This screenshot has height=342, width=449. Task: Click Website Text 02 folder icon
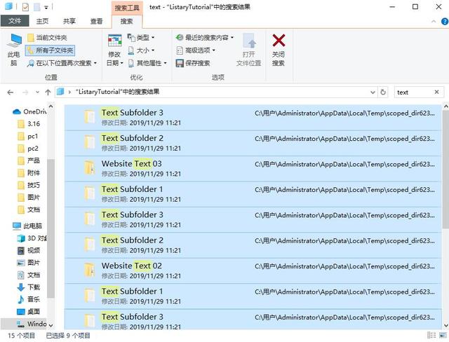[90, 270]
